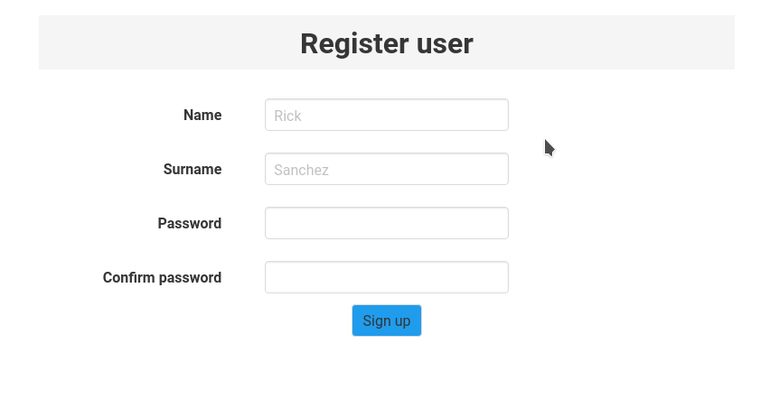
Task: Select the field showing placeholder Rick
Action: pos(386,115)
